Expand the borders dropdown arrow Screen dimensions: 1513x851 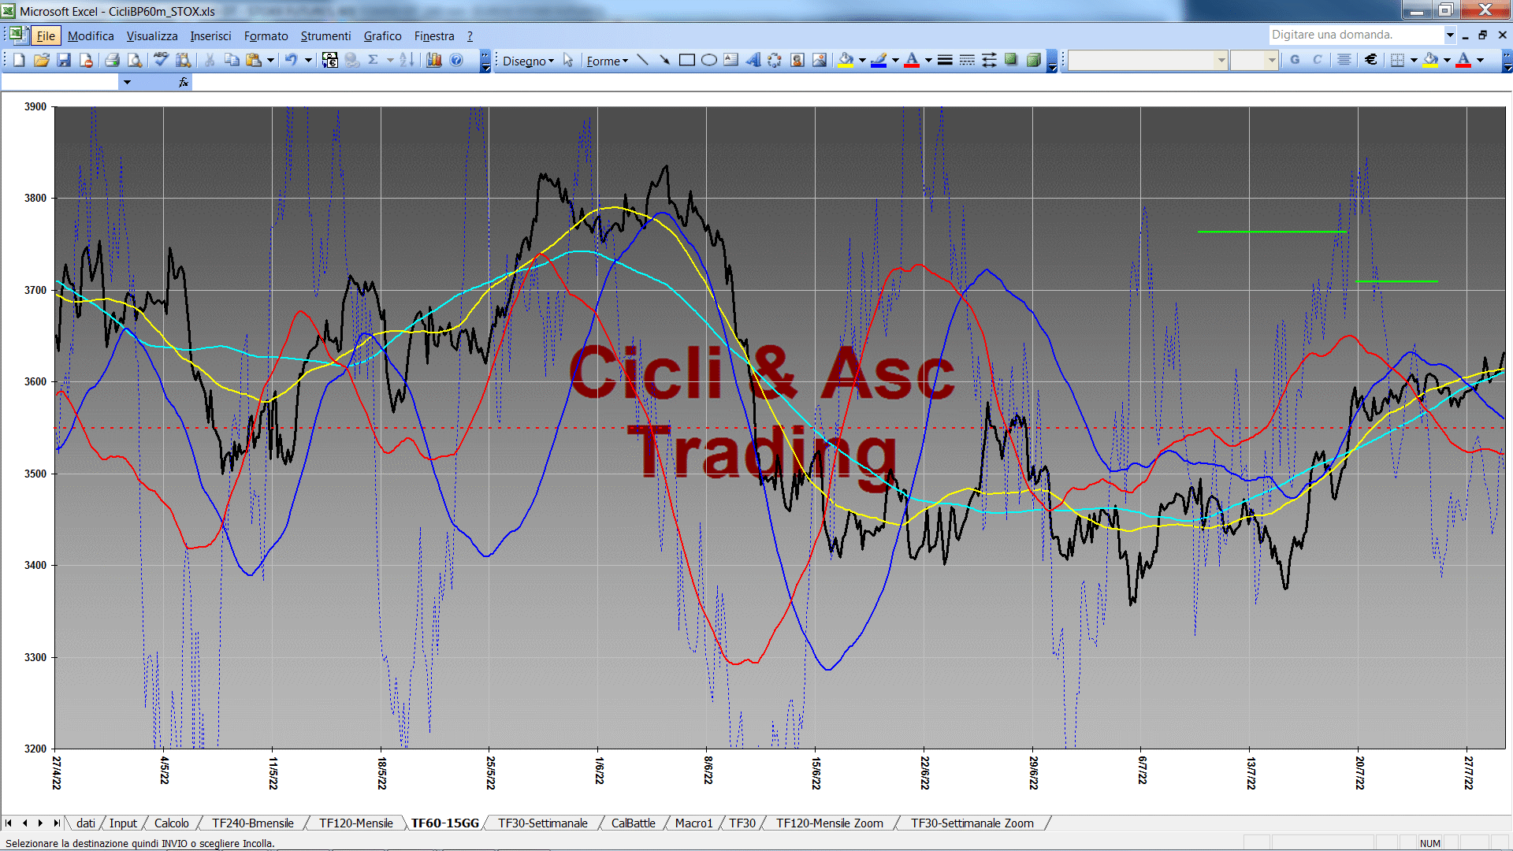click(1414, 60)
